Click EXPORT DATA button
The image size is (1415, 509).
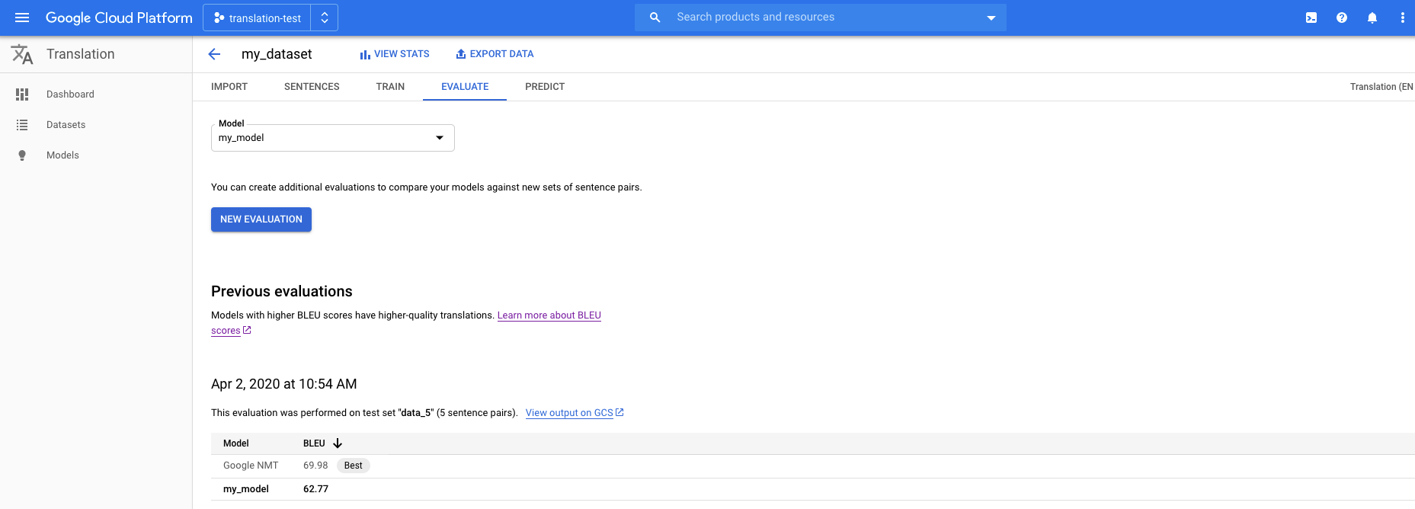(495, 54)
